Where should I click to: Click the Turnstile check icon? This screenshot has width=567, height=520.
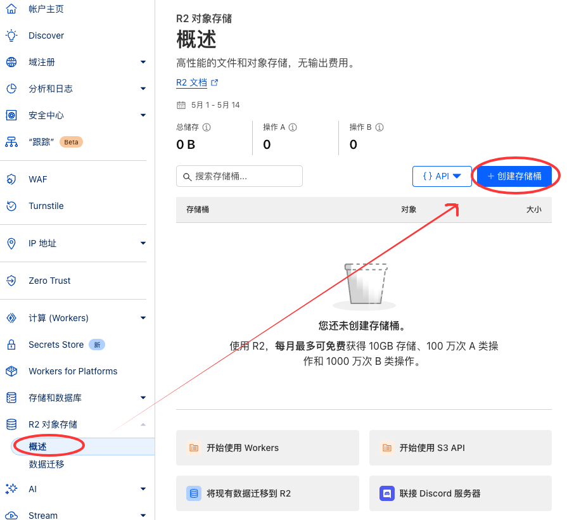click(11, 206)
